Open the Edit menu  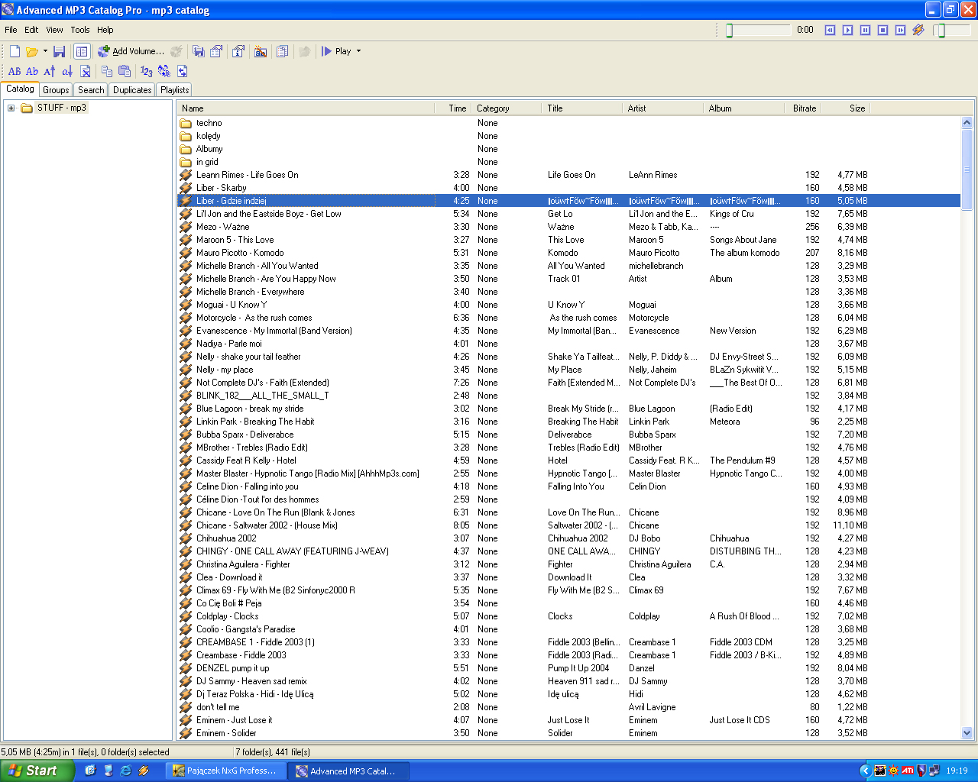coord(31,30)
